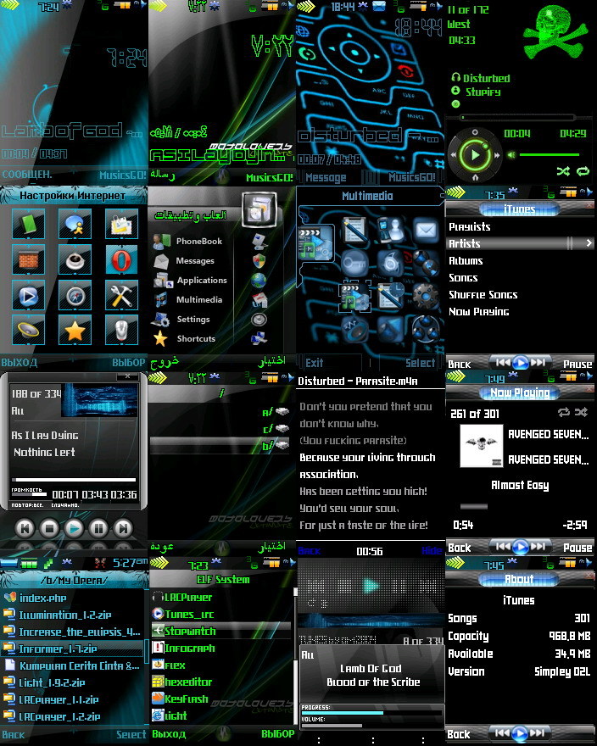
Task: Select the crossed tools settings icon
Action: coord(121,296)
